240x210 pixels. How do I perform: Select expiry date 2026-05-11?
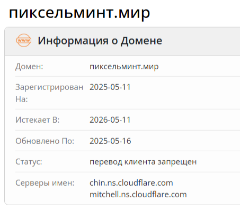[x=110, y=120]
